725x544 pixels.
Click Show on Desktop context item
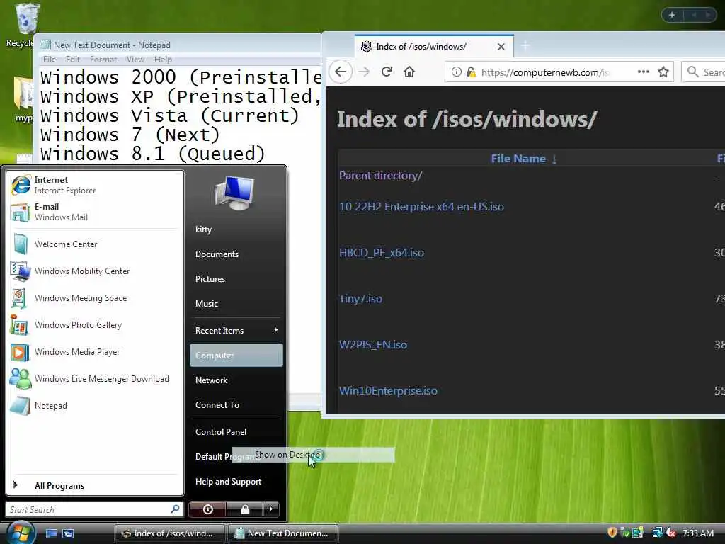pos(314,455)
